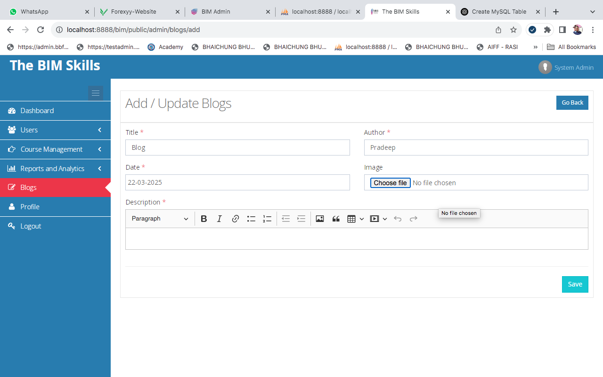The height and width of the screenshot is (377, 603).
Task: Insert an image in the description editor
Action: click(x=320, y=219)
